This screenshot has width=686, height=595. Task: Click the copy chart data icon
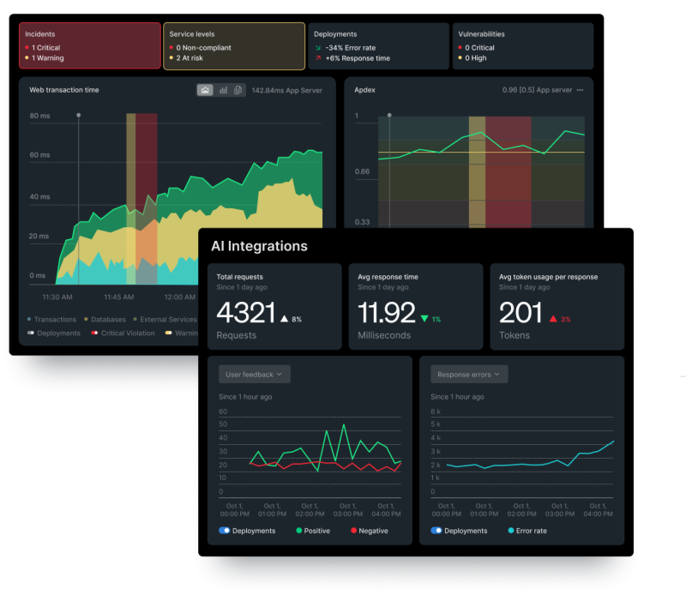tap(238, 90)
